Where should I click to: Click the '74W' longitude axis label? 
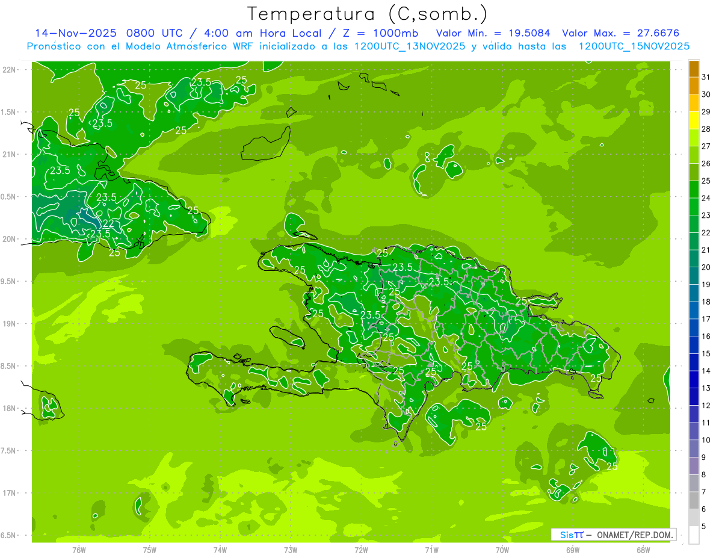coord(220,550)
